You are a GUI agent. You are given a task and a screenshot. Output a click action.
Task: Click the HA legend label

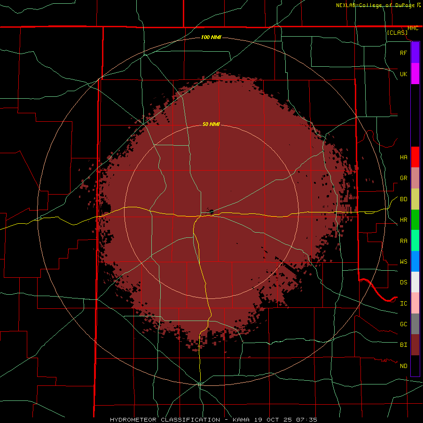click(404, 157)
